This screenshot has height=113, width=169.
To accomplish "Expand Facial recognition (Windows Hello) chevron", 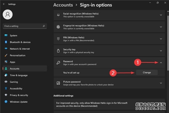I will tap(161, 15).
